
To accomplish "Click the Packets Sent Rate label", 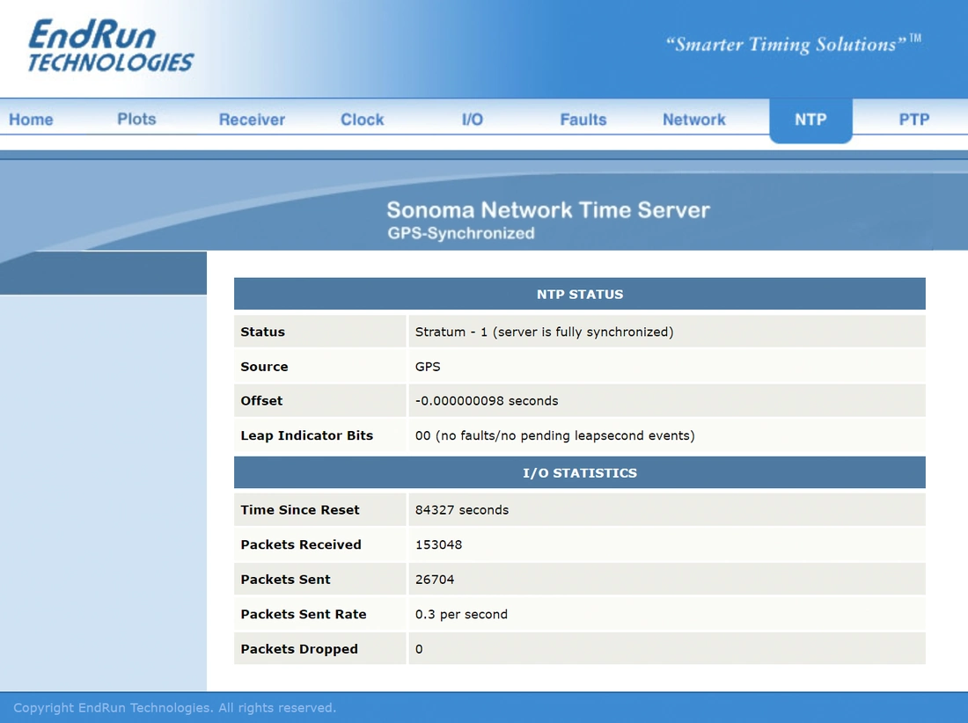I will point(303,615).
